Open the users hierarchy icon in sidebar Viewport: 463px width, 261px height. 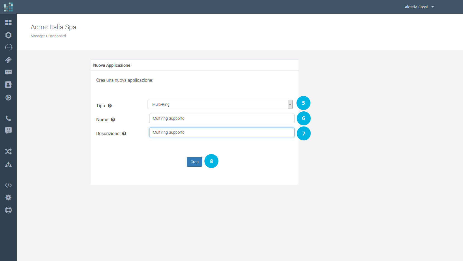pos(8,164)
